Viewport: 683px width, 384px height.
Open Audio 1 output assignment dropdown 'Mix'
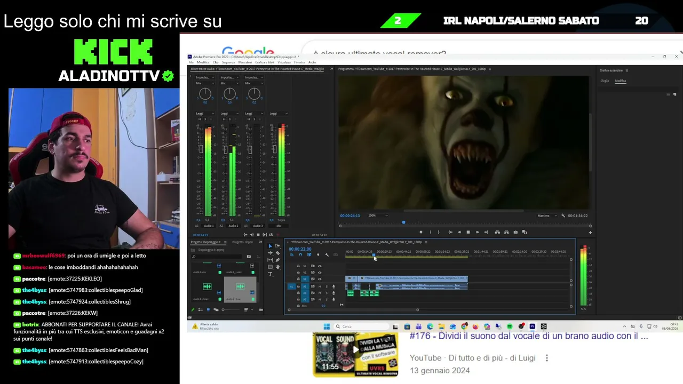click(205, 83)
